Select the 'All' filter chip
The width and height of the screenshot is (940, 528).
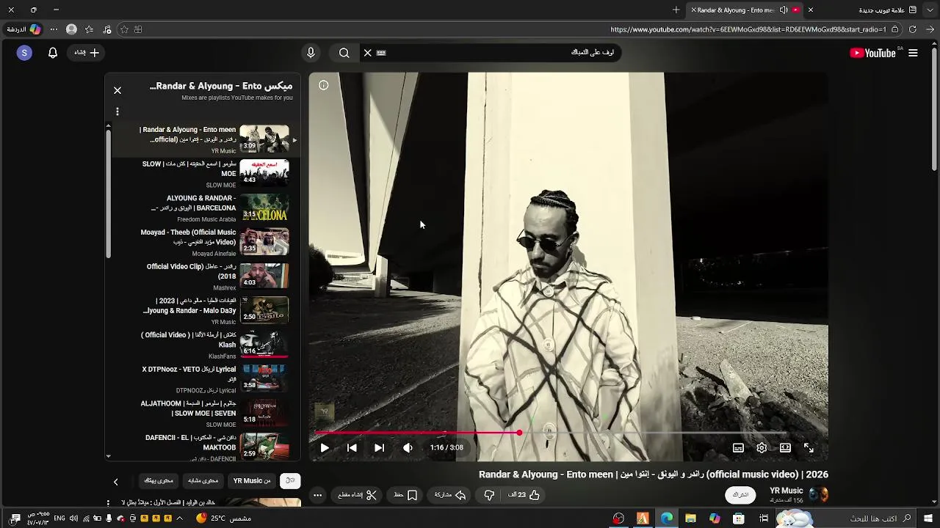click(290, 481)
